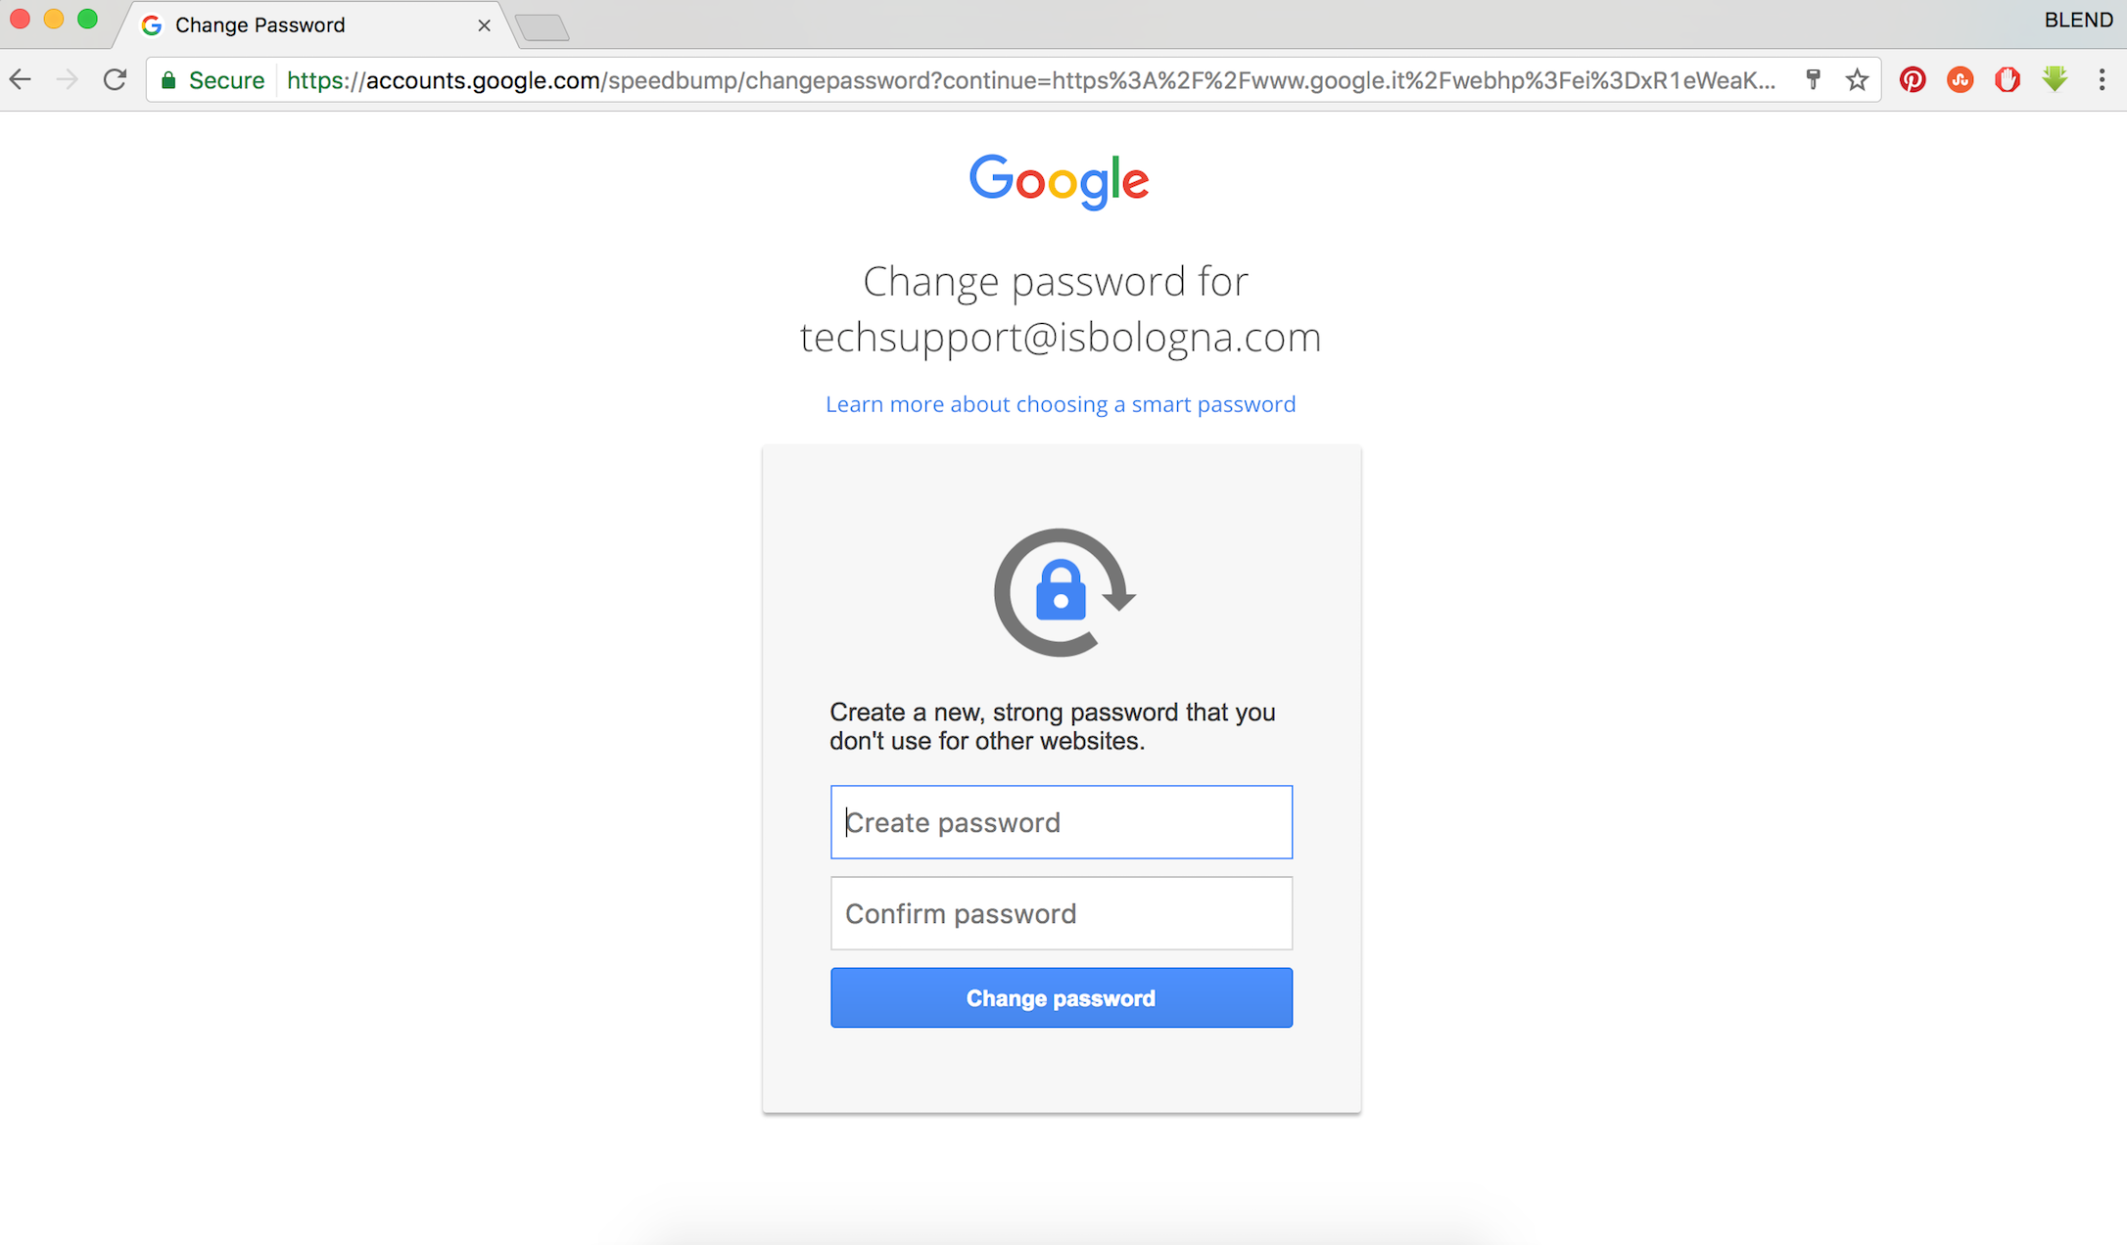
Task: Click the browser back arrow
Action: pyautogui.click(x=21, y=80)
